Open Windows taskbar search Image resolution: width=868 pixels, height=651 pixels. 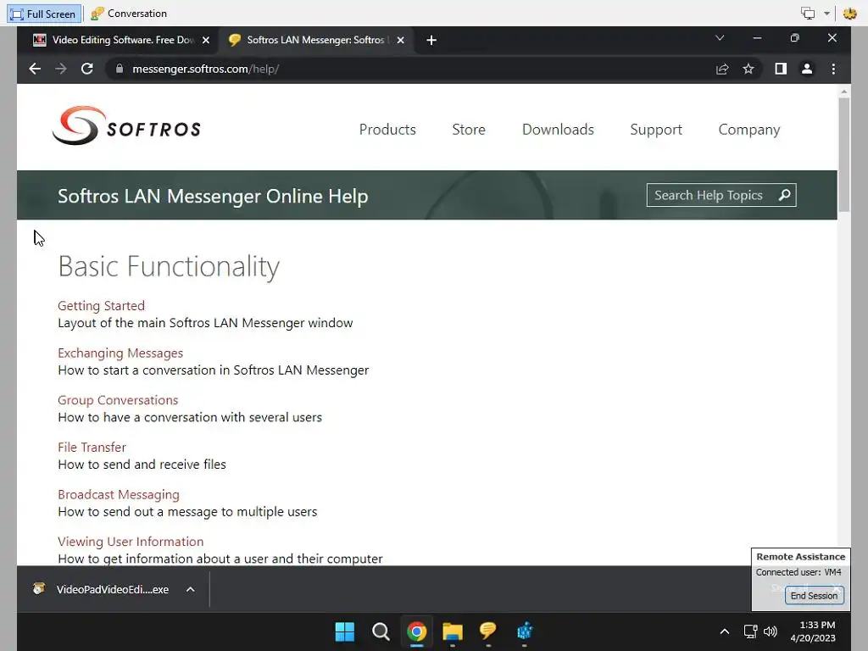(381, 631)
